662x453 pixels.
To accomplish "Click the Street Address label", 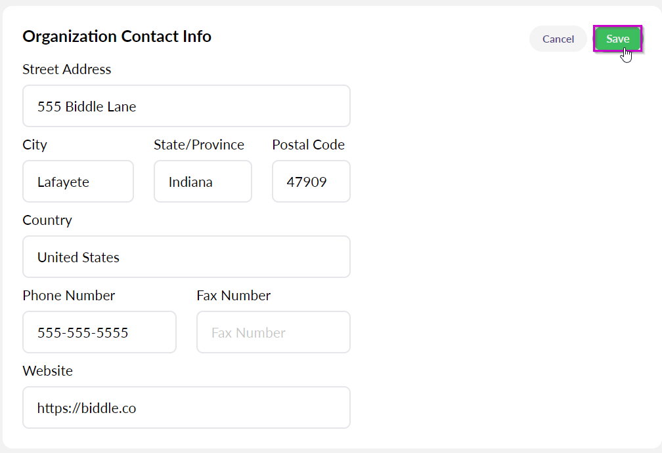I will (67, 69).
